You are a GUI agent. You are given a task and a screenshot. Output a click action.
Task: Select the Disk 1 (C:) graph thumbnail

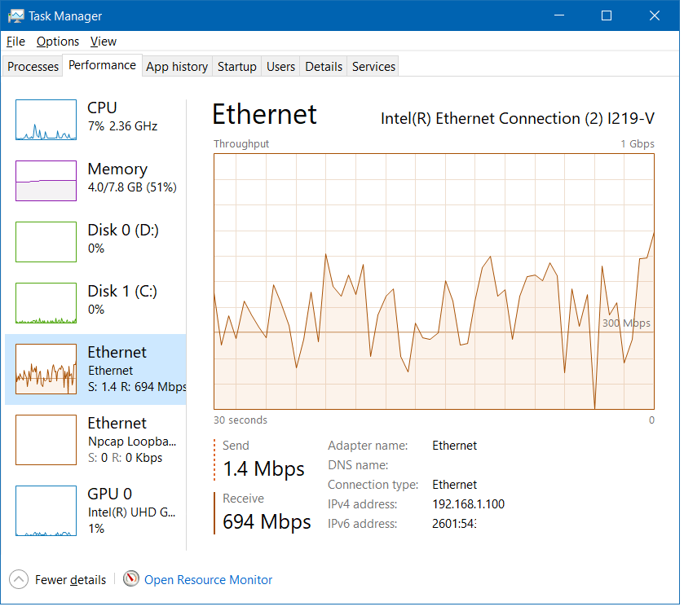46,303
